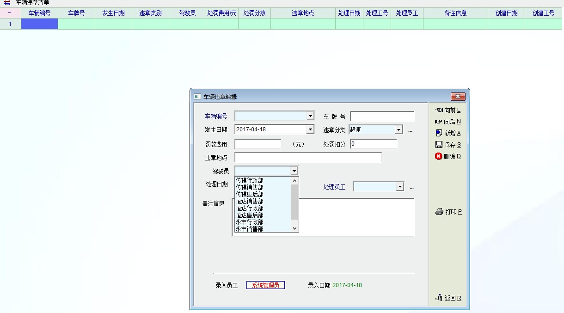564x313 pixels.
Task: Open the 违章分类 dropdown showing 超速
Action: pos(398,130)
